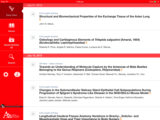160x120 pixels.
Task: Star the Male Beetles antennae article
Action: point(33,64)
